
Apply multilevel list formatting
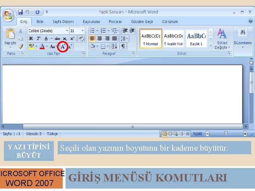pyautogui.click(x=114, y=30)
